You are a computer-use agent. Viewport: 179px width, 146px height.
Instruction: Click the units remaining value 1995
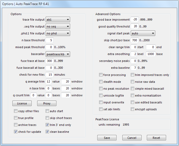(126, 125)
